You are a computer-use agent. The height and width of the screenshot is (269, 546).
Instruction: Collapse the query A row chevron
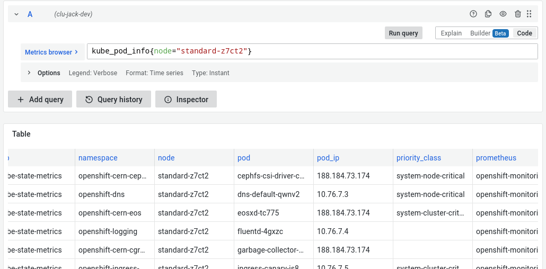[x=16, y=14]
